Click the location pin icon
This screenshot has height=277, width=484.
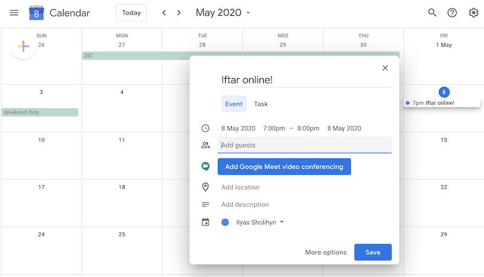[205, 187]
